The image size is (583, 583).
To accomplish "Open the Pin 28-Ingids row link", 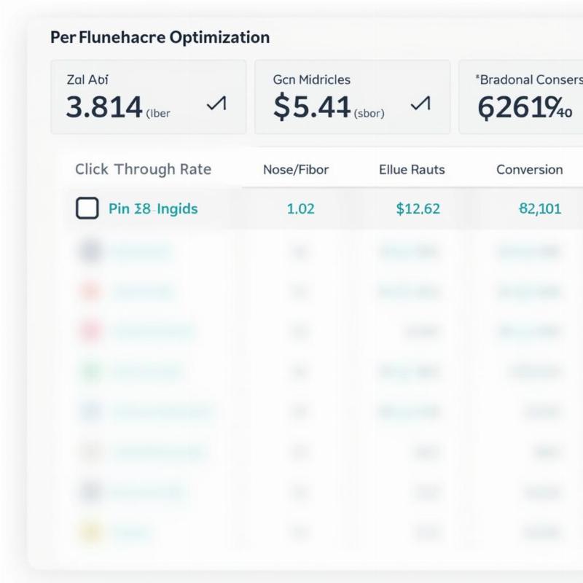I will [x=153, y=209].
